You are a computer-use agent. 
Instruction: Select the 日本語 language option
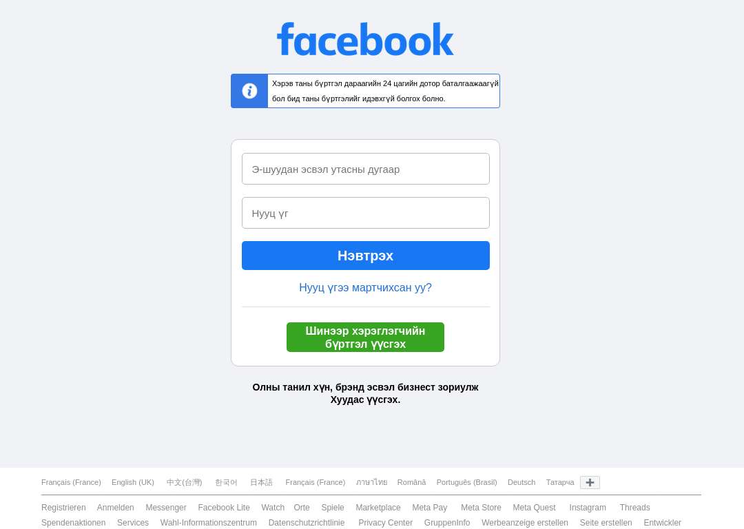(261, 482)
